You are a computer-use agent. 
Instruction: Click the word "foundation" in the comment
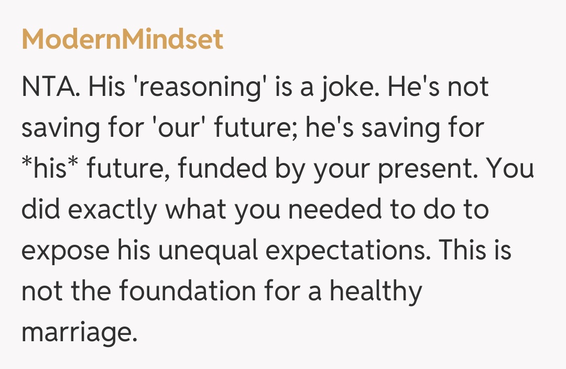(187, 291)
